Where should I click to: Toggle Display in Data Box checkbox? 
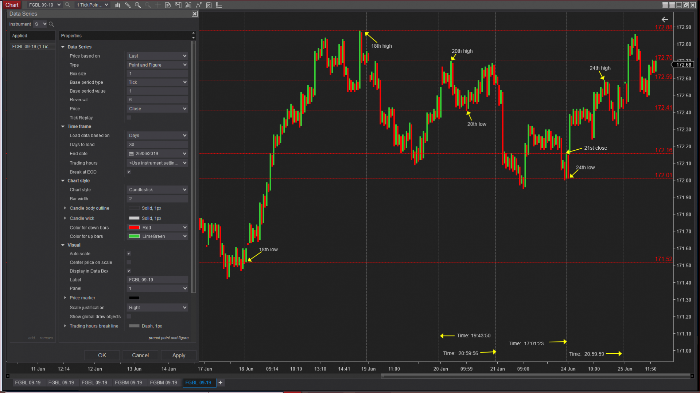129,271
